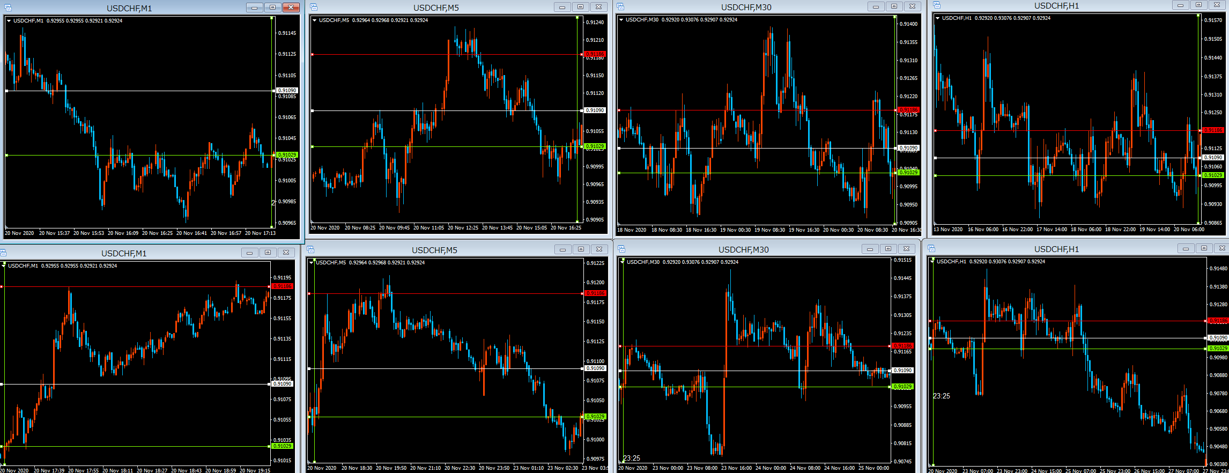
Task: Expand the triangle beside upper USDCHF,M1 chart label
Action: [9, 21]
